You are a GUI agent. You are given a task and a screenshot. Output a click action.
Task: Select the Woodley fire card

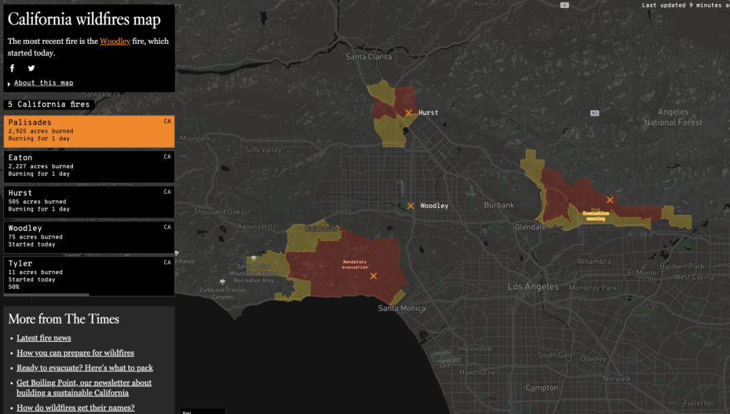89,237
